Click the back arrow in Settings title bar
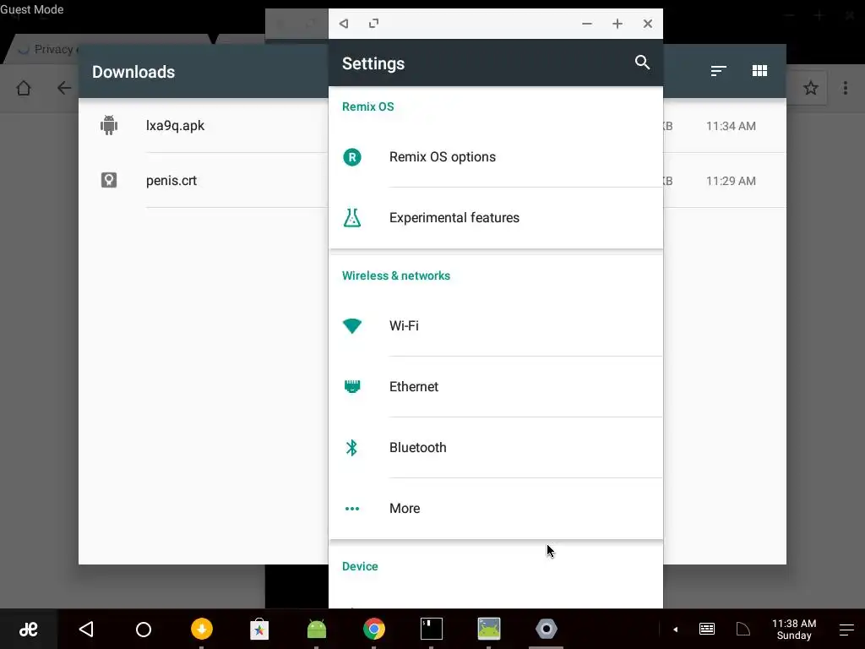The image size is (865, 649). (x=344, y=24)
